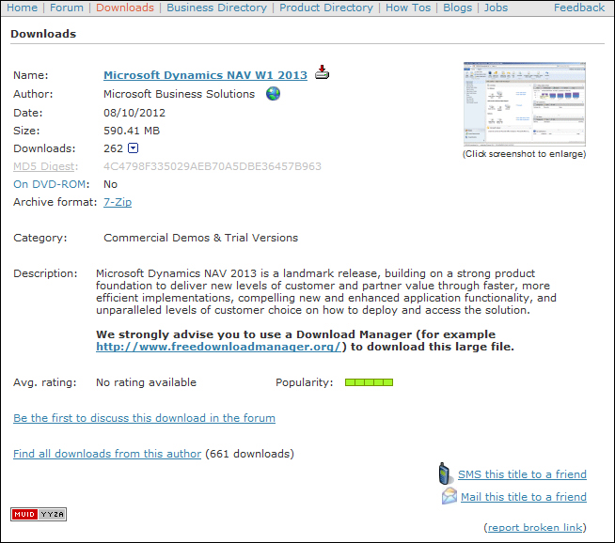Click the Downloads page heading

pyautogui.click(x=43, y=34)
